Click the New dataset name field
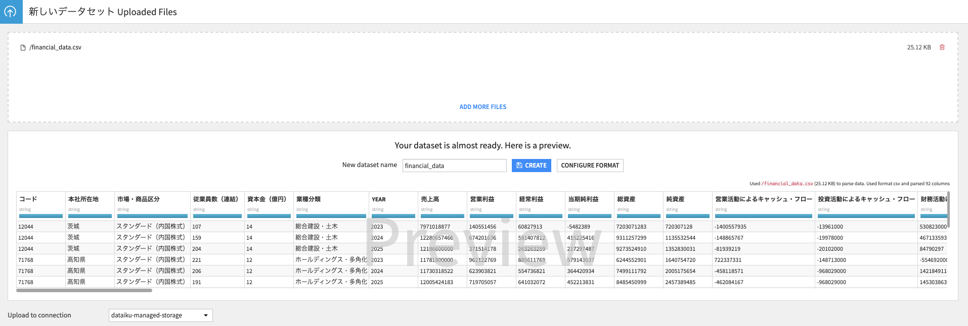Viewport: 968px width, 326px height. tap(454, 166)
